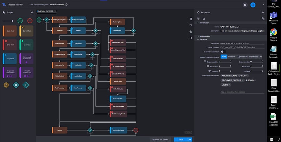The width and height of the screenshot is (281, 142).
Task: Collapse the Properties panel with double chevron
Action: [263, 12]
